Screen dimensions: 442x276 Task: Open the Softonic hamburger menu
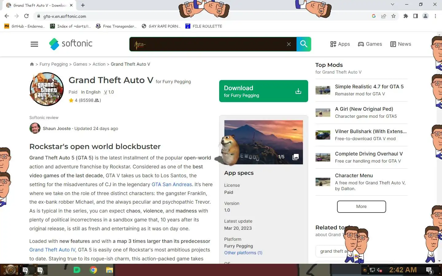(34, 44)
